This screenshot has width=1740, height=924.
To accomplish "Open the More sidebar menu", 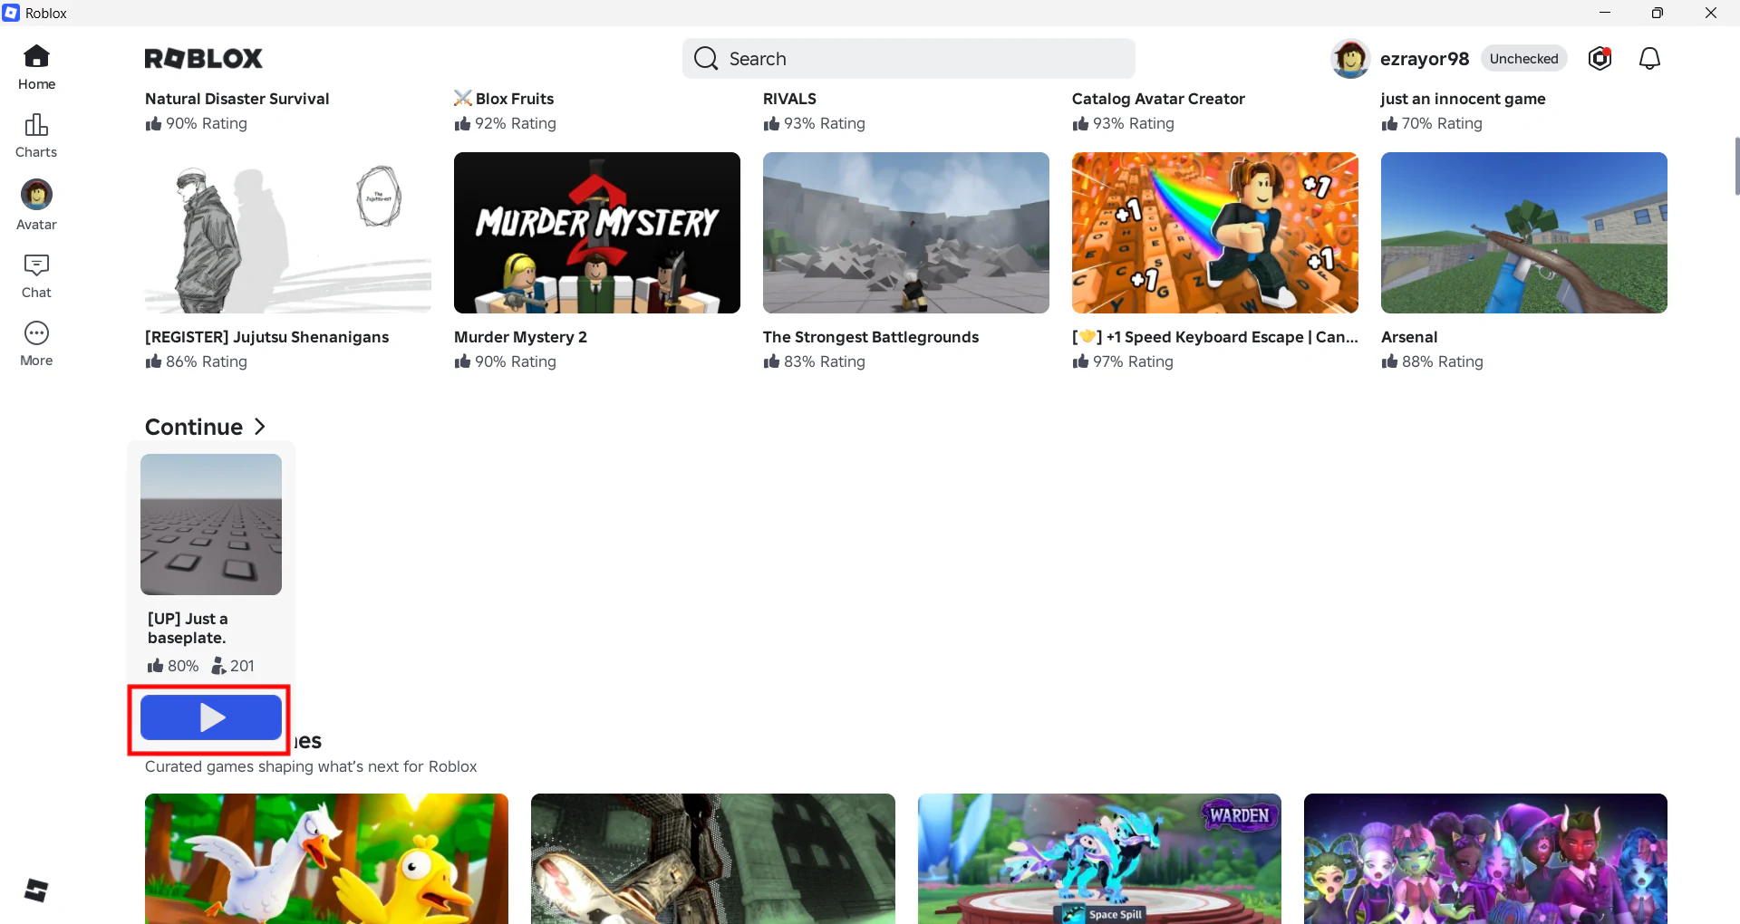I will pyautogui.click(x=36, y=343).
